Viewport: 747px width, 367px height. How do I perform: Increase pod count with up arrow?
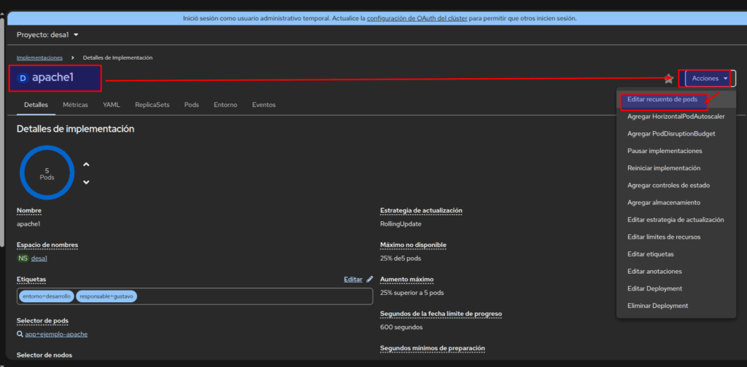tap(86, 164)
